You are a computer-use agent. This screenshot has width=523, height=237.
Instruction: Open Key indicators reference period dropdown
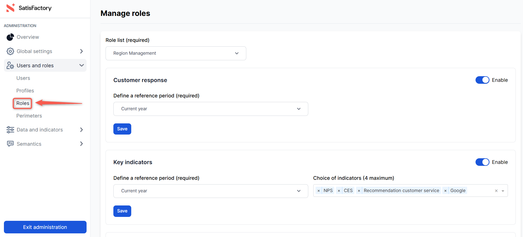[x=211, y=191]
